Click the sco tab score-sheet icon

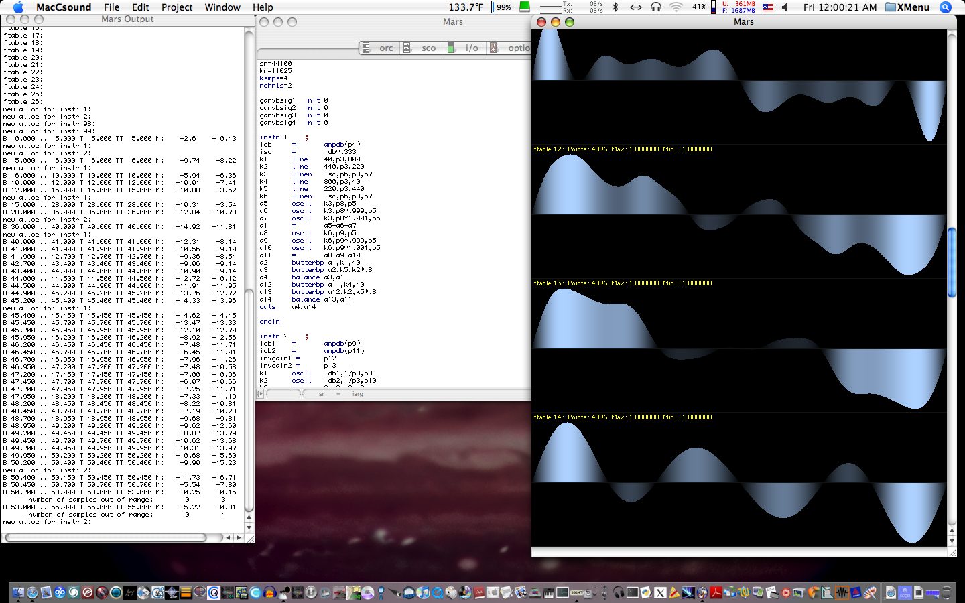coord(407,48)
